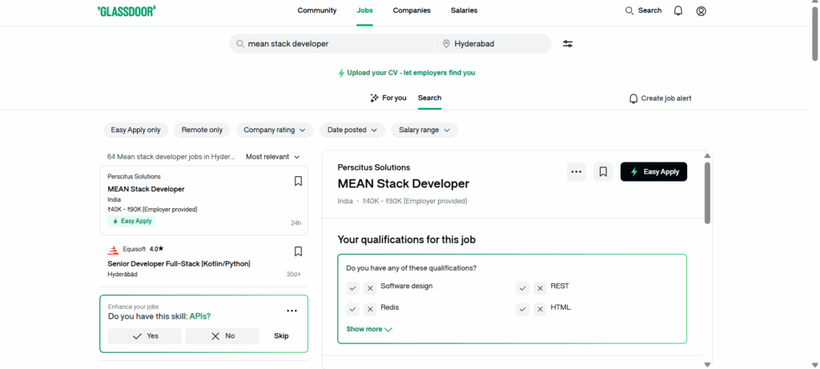Reject HTML qualification with X
This screenshot has height=369, width=820.
541,310
